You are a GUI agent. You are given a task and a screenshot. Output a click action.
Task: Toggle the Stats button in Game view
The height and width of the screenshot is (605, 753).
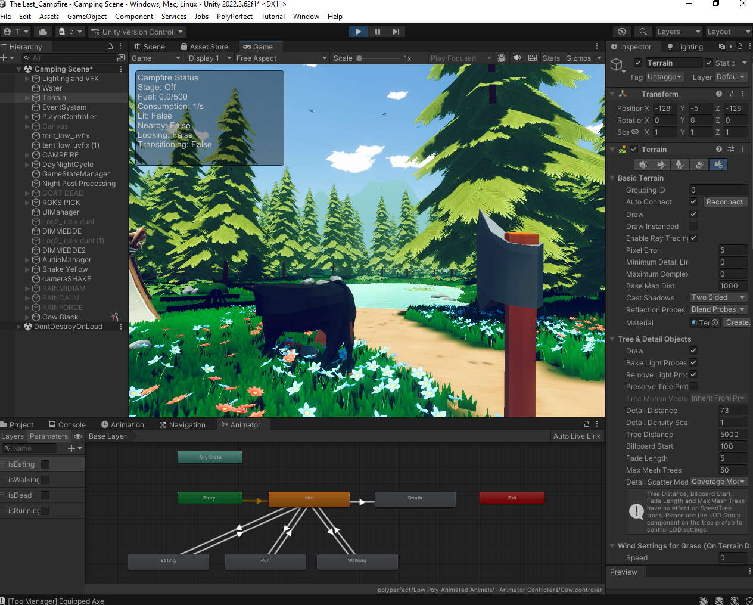[551, 58]
